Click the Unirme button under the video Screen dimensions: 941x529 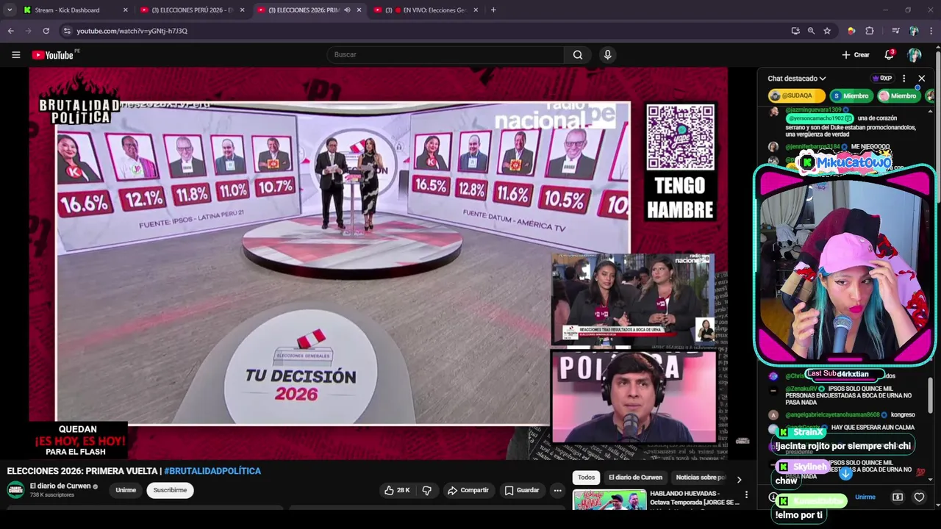pyautogui.click(x=126, y=490)
